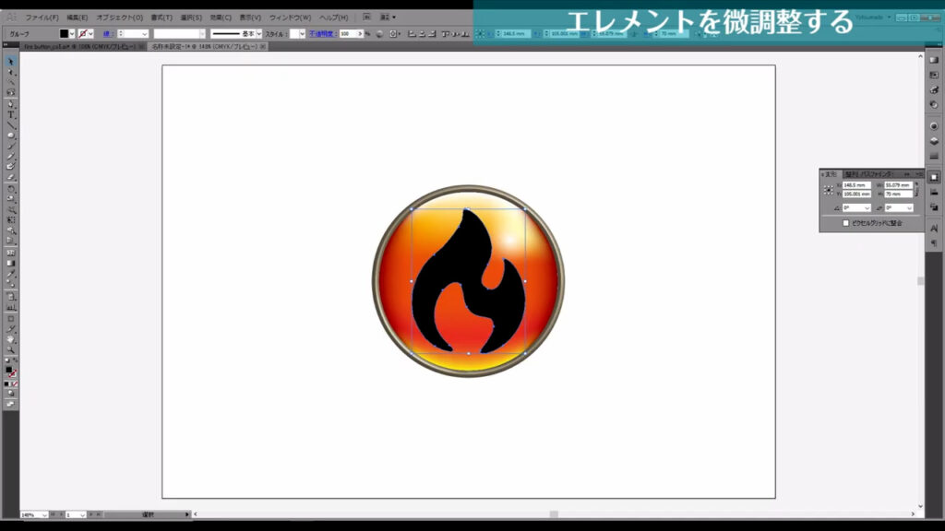
Task: Open the 基本 brush definition dropdown
Action: (259, 34)
